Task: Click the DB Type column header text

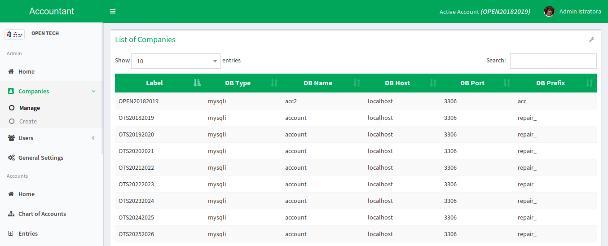Action: click(238, 83)
